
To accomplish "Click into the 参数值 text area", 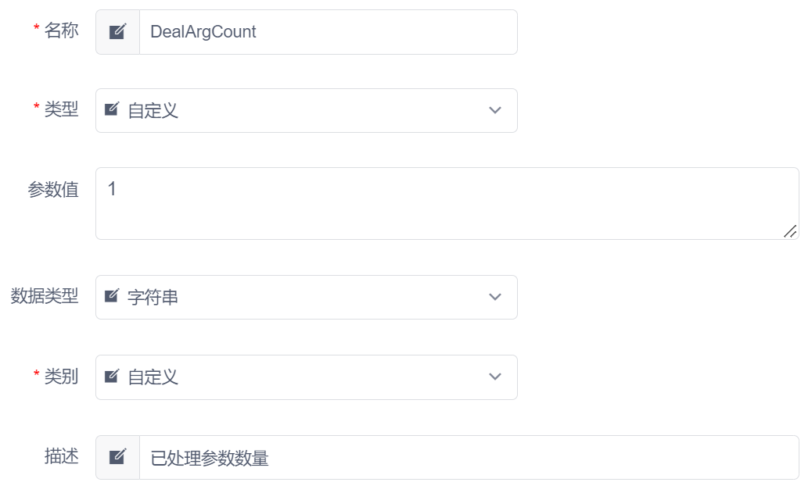I will [x=446, y=203].
